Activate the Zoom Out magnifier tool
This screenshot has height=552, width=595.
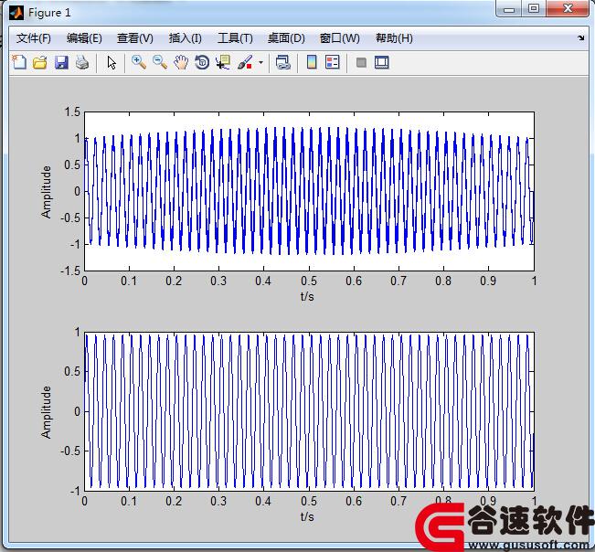click(160, 62)
